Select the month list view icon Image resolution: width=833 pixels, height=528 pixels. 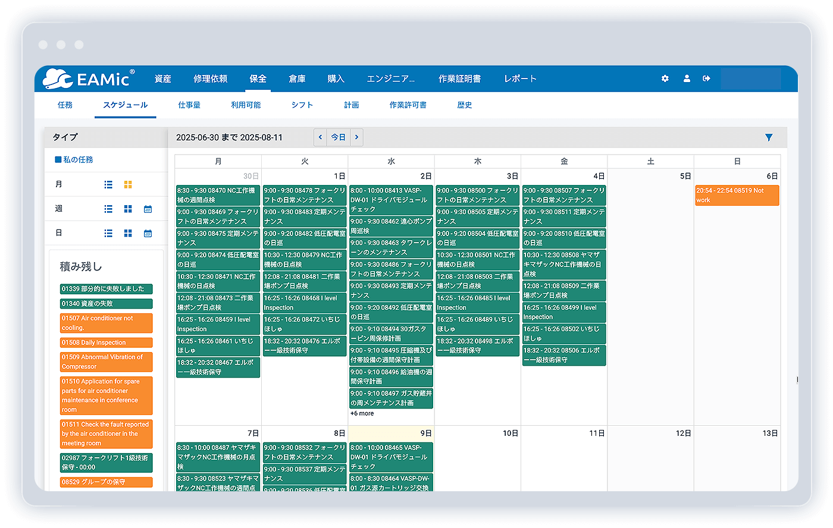[x=108, y=184]
